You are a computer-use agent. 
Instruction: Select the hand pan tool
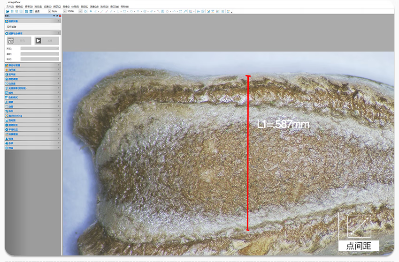[85, 11]
